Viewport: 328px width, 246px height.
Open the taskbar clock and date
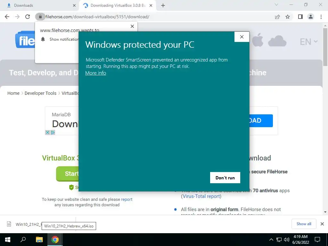pos(300,240)
